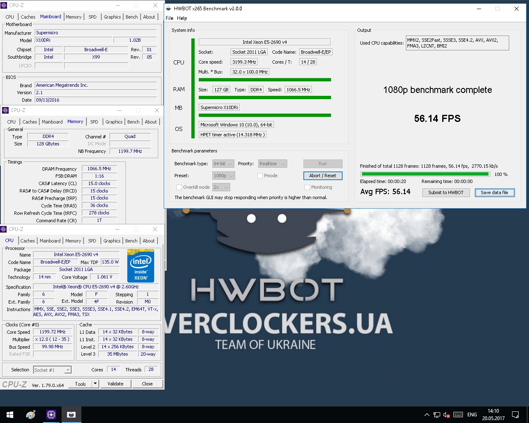The height and width of the screenshot is (423, 529).
Task: Click the Multiplier x 12.0 ( 12 - 35 ) value
Action: (x=52, y=339)
